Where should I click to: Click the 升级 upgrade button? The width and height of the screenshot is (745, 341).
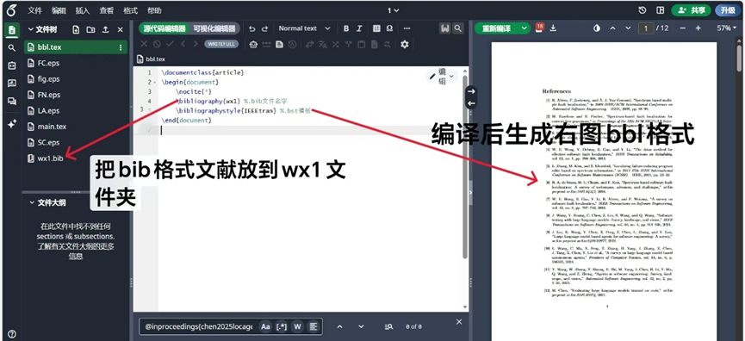click(x=728, y=10)
